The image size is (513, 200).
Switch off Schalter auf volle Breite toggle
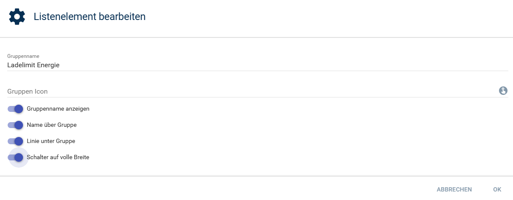click(15, 157)
